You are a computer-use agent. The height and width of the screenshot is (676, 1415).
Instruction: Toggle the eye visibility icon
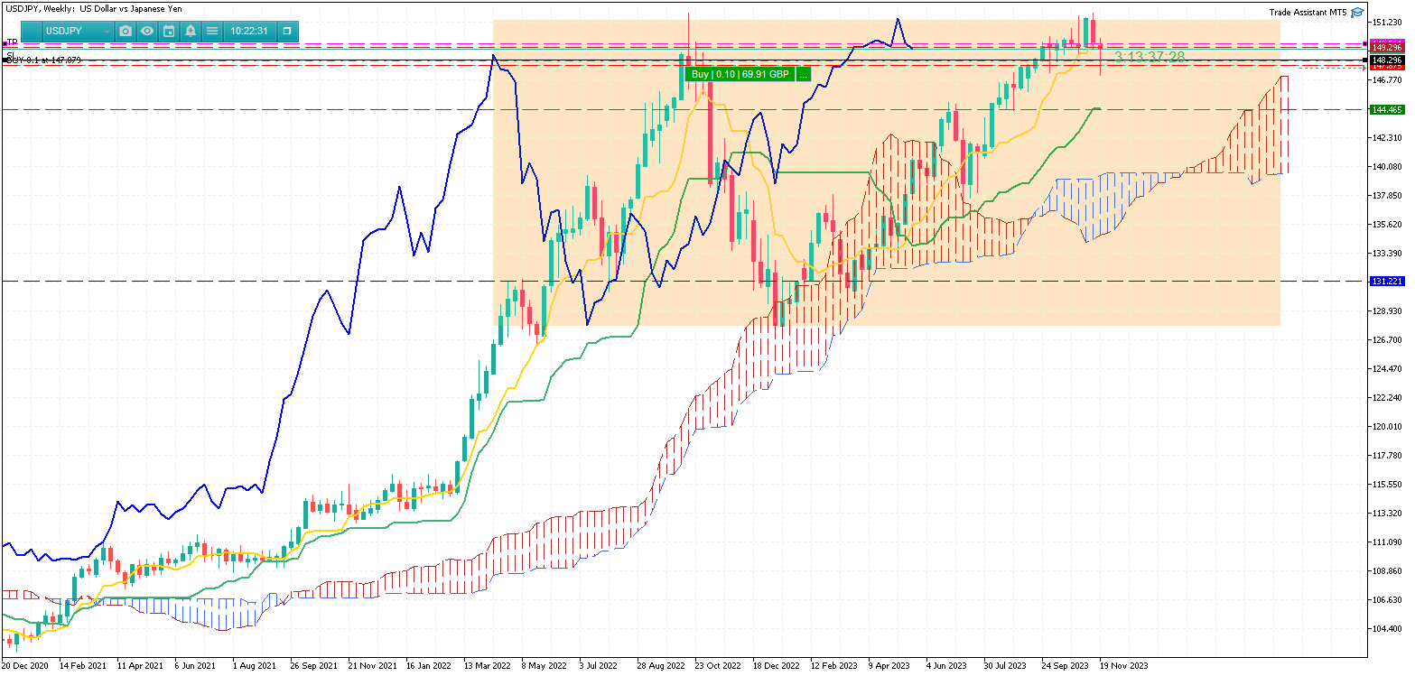(x=147, y=31)
